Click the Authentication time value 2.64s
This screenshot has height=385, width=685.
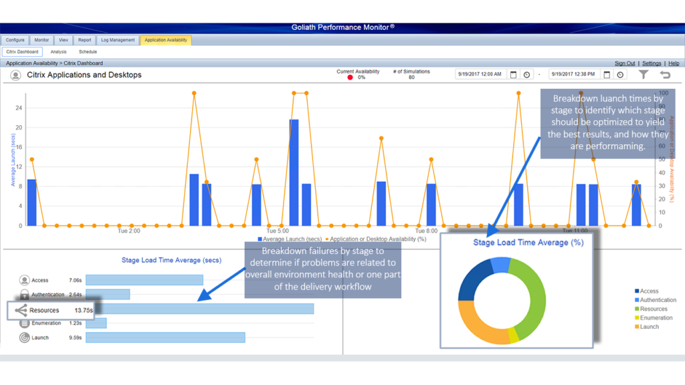(75, 295)
